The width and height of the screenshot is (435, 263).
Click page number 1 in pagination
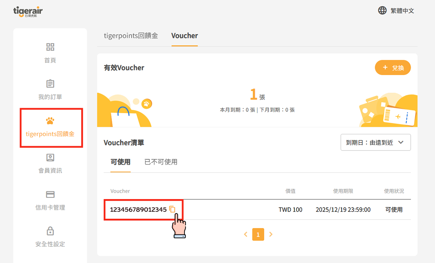coord(258,234)
